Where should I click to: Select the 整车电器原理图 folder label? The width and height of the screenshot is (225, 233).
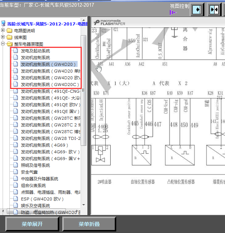[28, 44]
